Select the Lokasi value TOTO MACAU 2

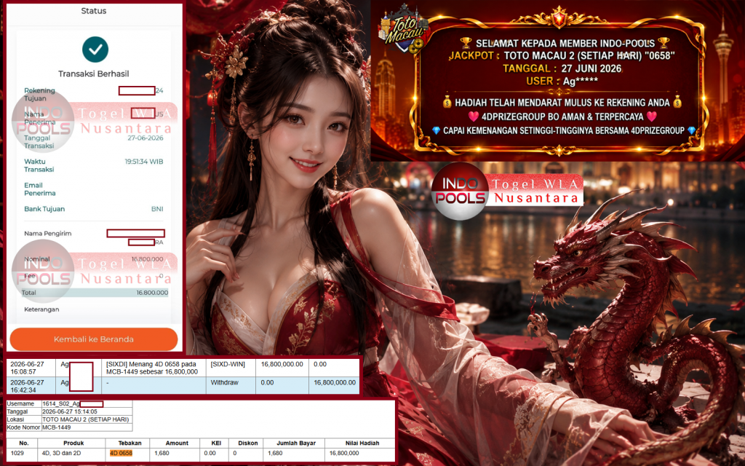(x=86, y=419)
